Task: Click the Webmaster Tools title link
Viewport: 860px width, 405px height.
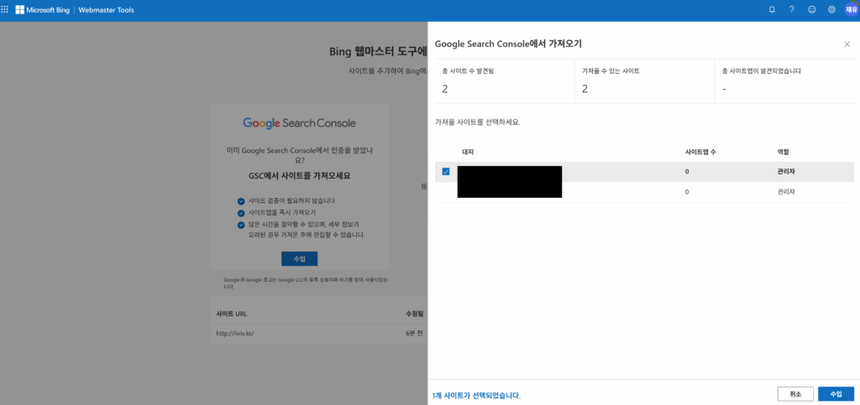Action: (x=107, y=10)
